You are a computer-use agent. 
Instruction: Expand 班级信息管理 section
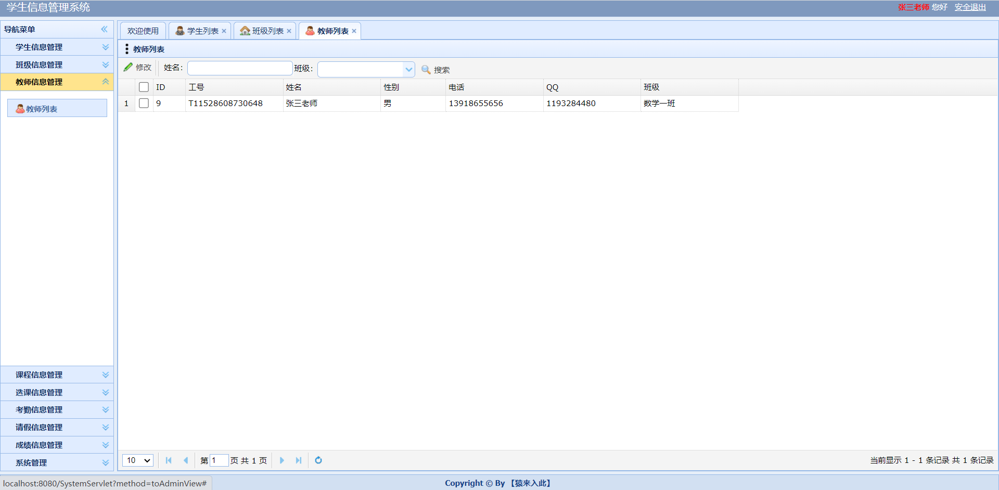coord(57,65)
